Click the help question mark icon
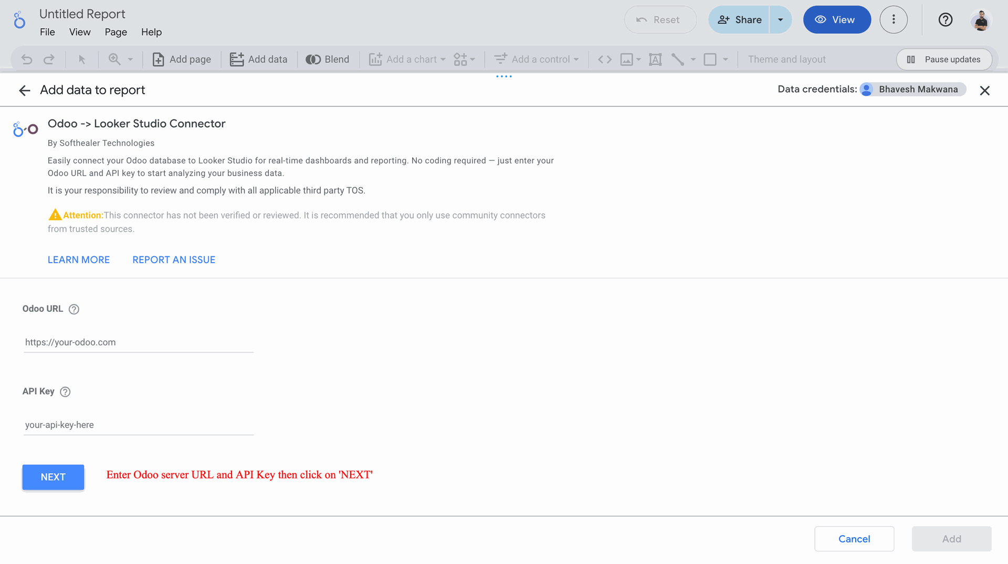 coord(946,19)
